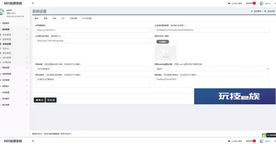The height and width of the screenshot is (144, 276).
Task: Focus the 网站描述 text area
Action: click(212, 82)
